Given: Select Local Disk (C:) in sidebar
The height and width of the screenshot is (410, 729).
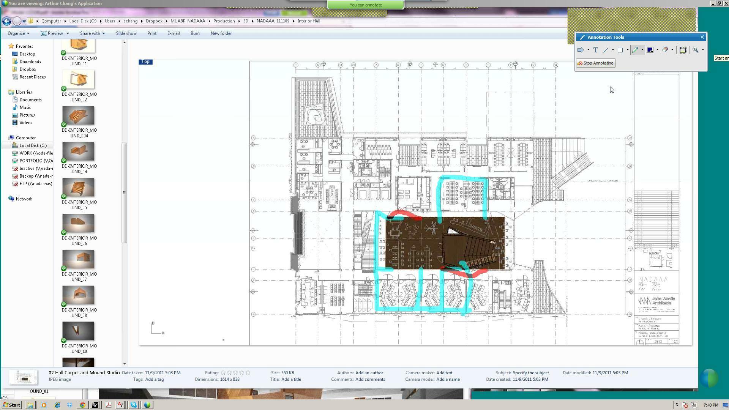Looking at the screenshot, I should pos(33,145).
